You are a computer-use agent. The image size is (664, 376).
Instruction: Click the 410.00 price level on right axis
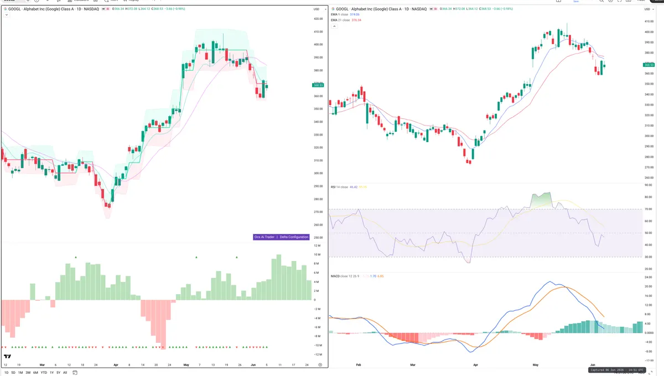click(648, 22)
